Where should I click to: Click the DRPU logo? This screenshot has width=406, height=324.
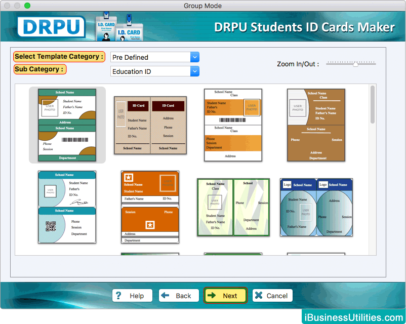coord(51,27)
